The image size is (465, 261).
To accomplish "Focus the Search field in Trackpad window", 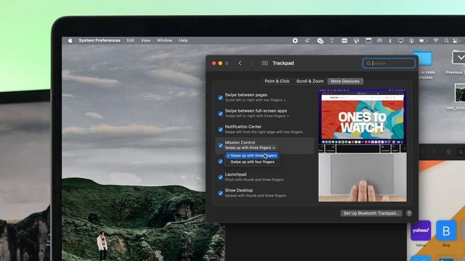I will pyautogui.click(x=389, y=63).
